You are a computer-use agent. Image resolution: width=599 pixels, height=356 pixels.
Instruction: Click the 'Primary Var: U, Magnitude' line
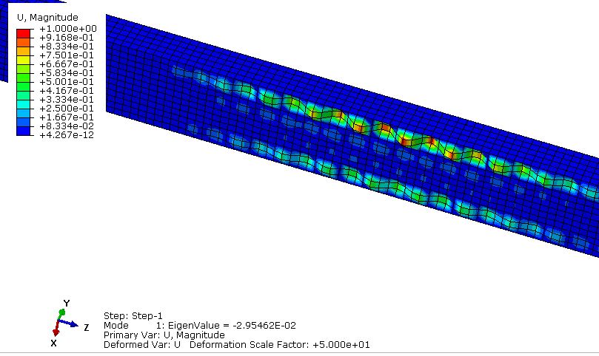pyautogui.click(x=164, y=335)
